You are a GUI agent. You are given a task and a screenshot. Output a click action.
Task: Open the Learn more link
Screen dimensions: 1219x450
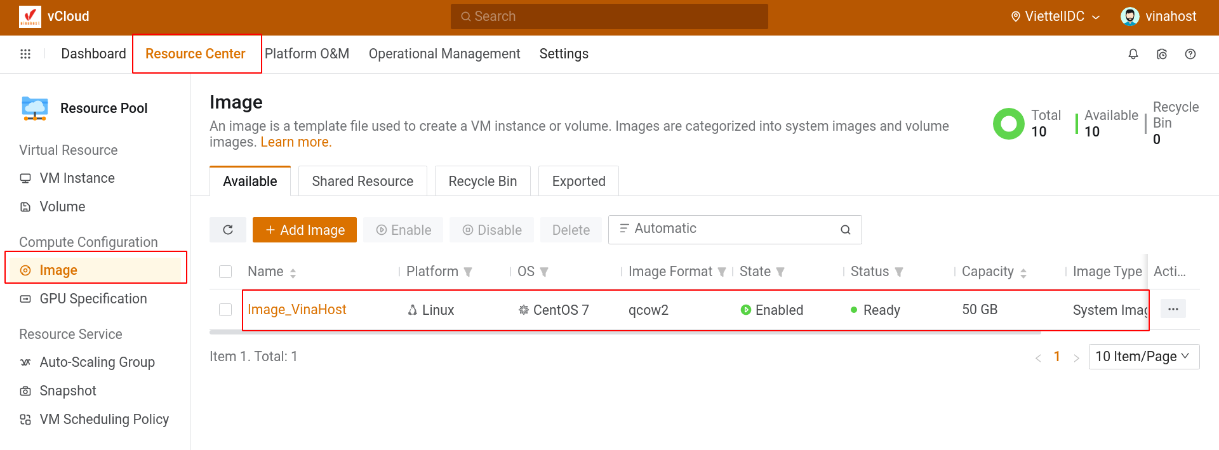pos(296,142)
